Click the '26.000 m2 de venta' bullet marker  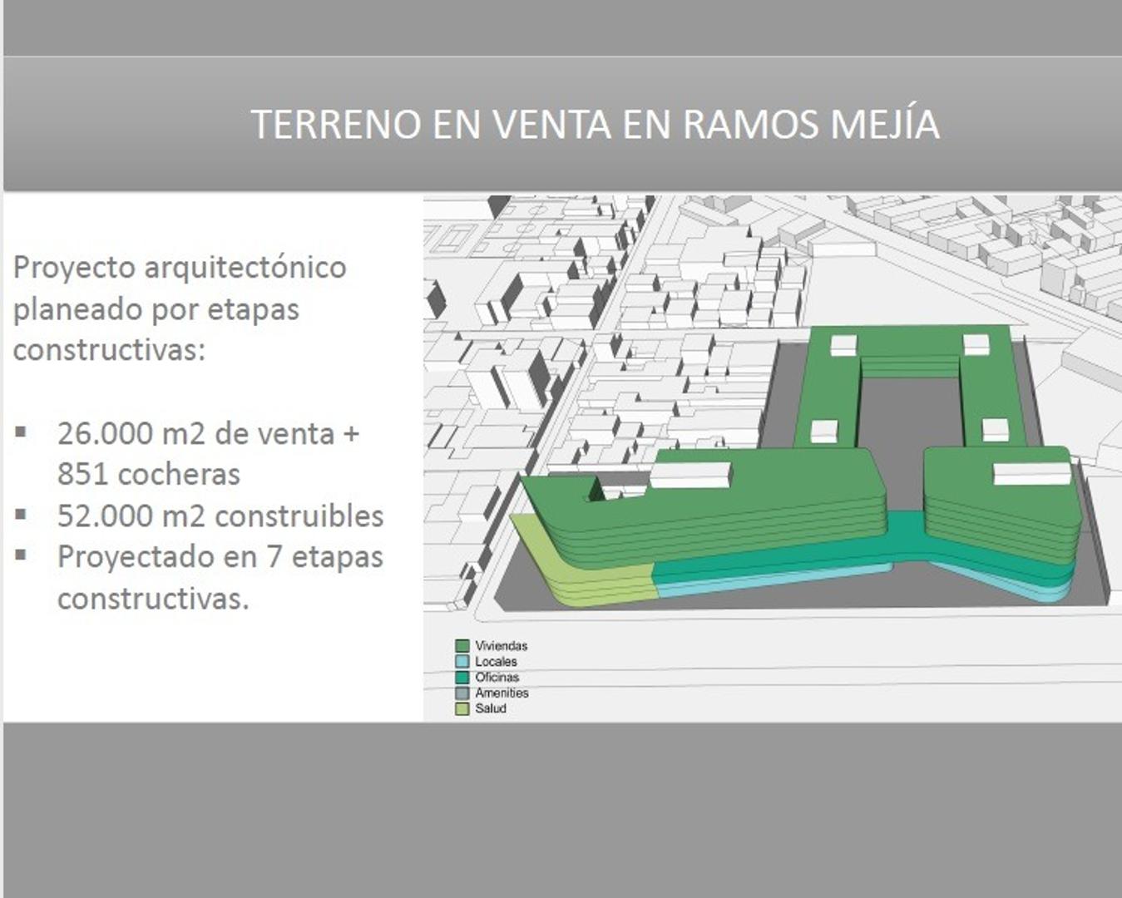coord(21,432)
